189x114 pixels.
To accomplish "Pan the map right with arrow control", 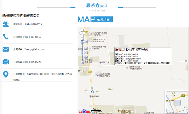I will 84,33.
